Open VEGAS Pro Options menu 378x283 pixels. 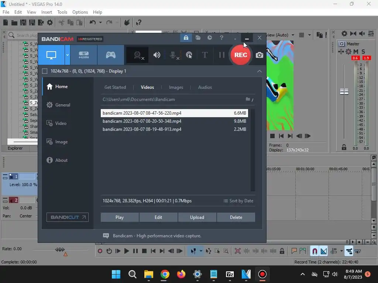coord(80,12)
